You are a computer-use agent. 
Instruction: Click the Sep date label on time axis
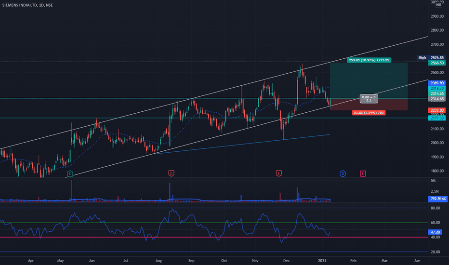pyautogui.click(x=191, y=261)
